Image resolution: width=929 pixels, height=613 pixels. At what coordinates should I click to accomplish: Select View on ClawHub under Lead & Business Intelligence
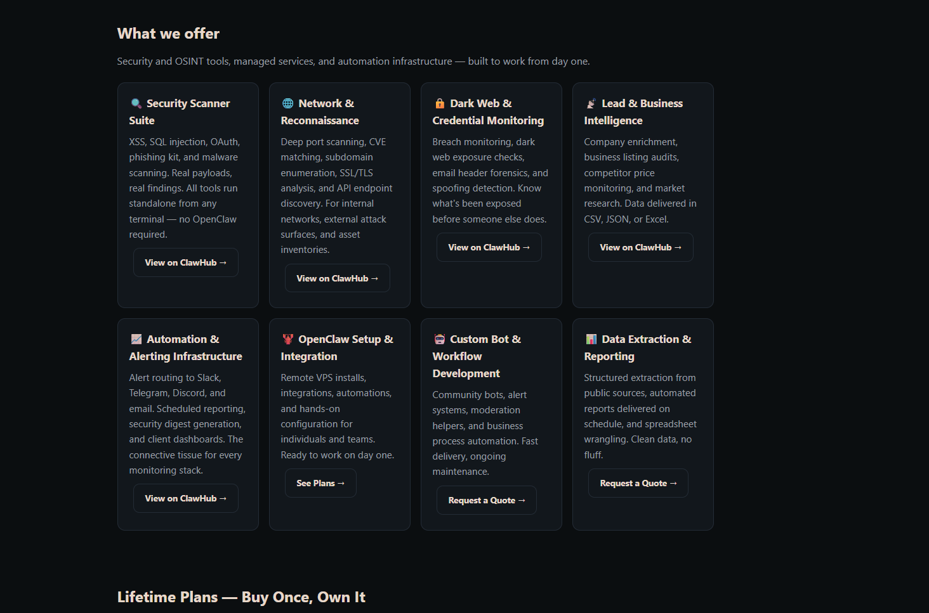pos(640,247)
